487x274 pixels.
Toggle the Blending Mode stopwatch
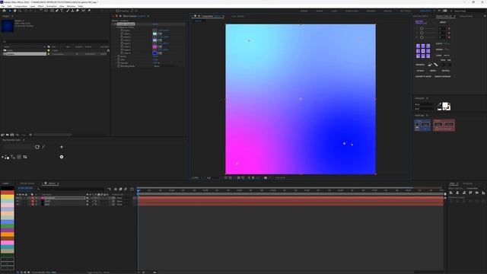(119, 66)
